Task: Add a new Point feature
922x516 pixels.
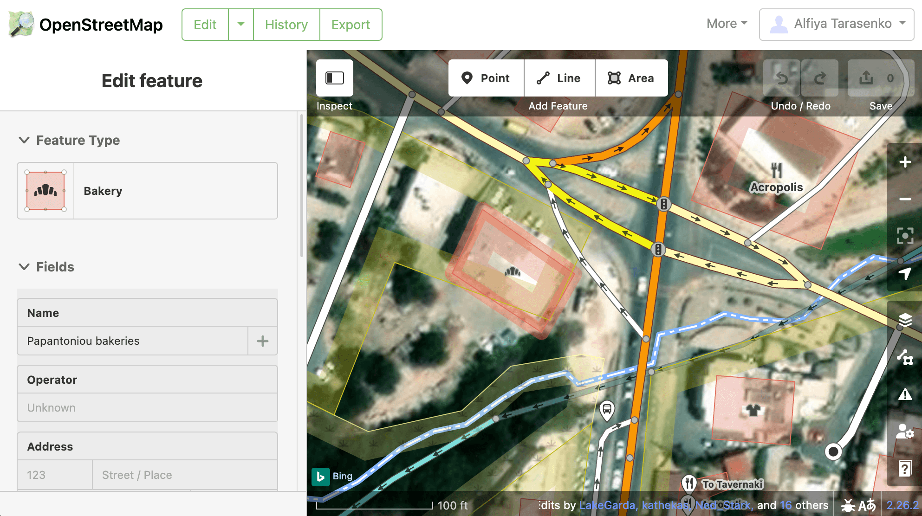Action: point(486,78)
